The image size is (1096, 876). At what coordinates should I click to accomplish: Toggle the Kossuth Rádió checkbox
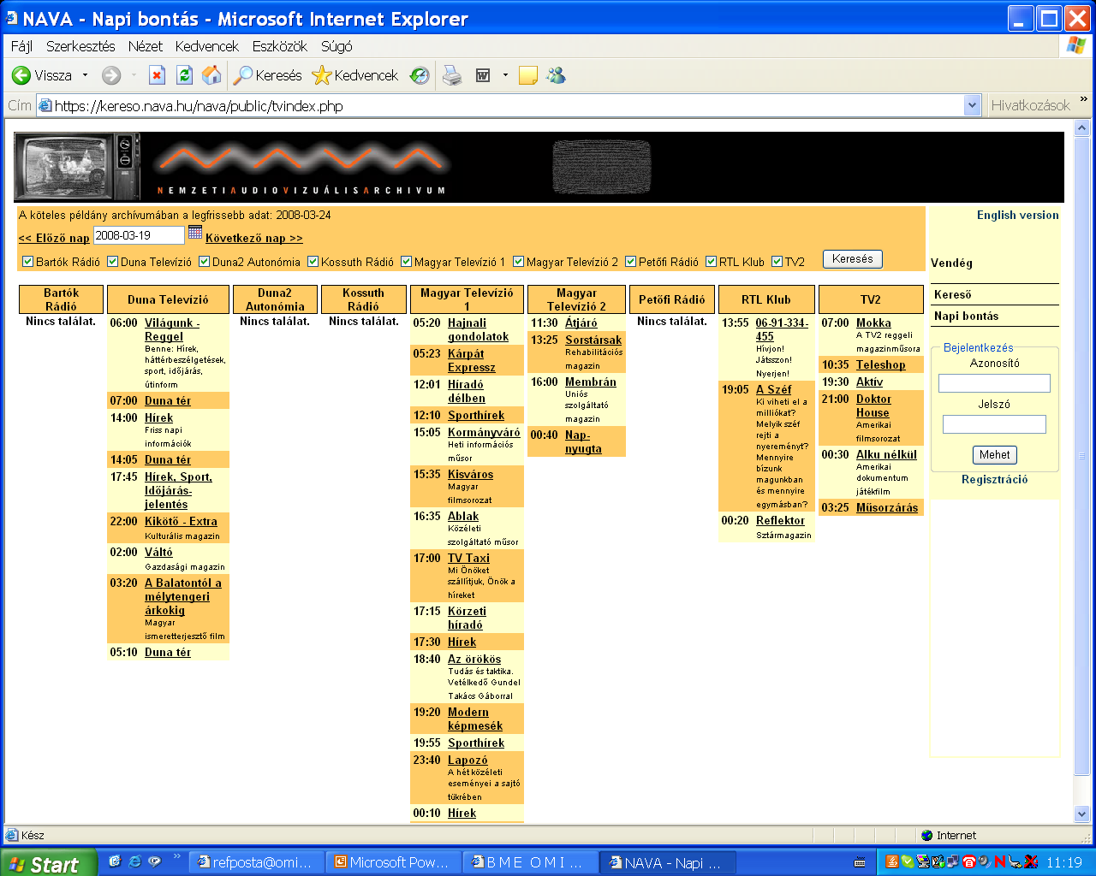313,262
